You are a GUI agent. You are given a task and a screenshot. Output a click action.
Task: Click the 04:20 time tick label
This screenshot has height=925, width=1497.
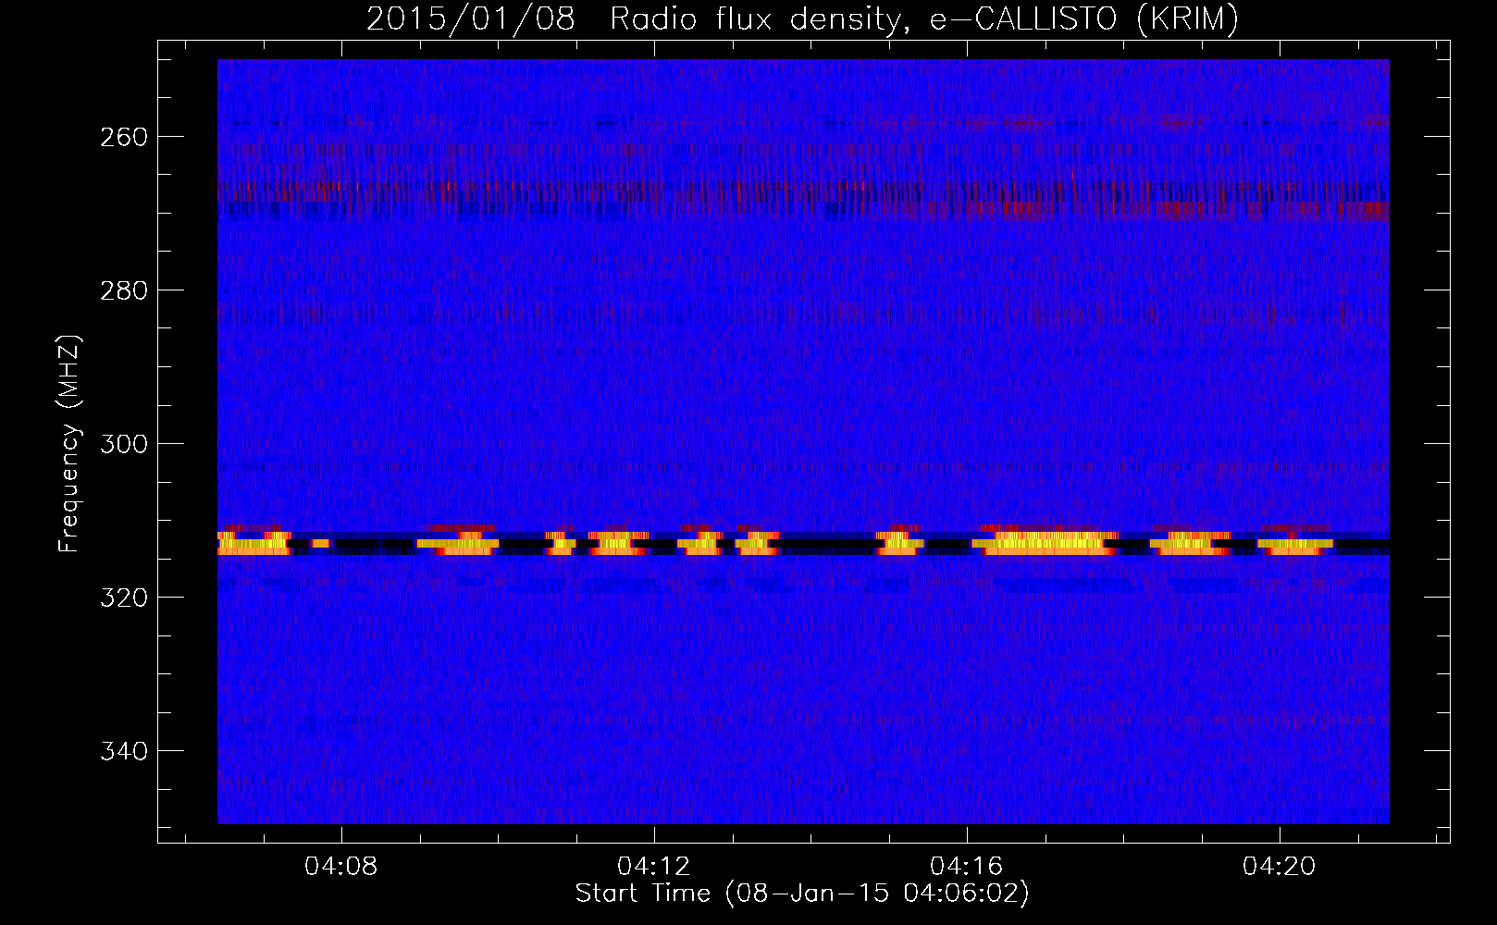1280,867
